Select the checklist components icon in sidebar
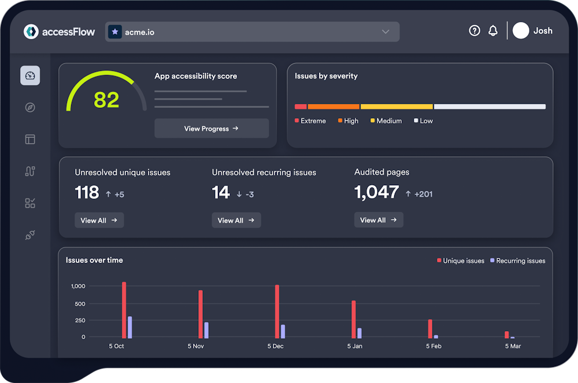This screenshot has width=578, height=383. click(x=30, y=203)
